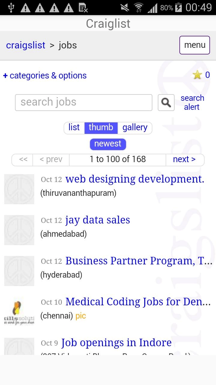
Task: Switch to list view
Action: point(74,128)
